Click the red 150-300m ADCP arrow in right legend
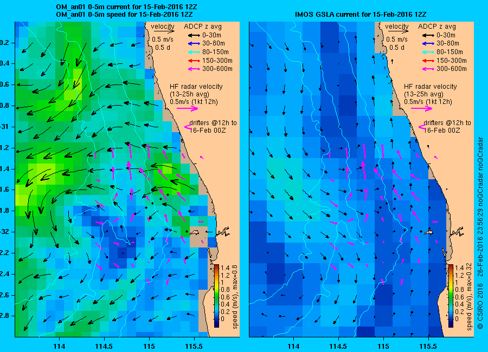Screen dimensions: 488x352 428,61
